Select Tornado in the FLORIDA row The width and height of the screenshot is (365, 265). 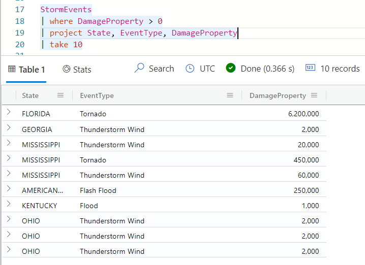pos(93,114)
